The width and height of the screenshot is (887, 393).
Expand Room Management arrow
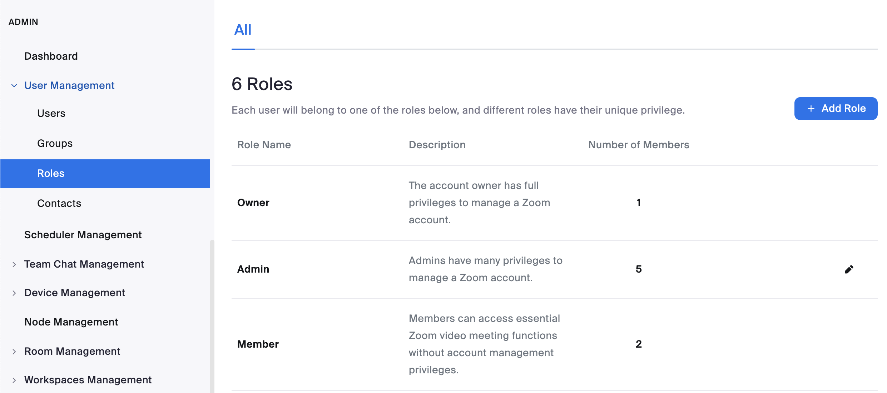[14, 352]
